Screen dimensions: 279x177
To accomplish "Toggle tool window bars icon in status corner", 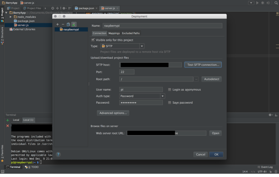I will click(x=2, y=171).
